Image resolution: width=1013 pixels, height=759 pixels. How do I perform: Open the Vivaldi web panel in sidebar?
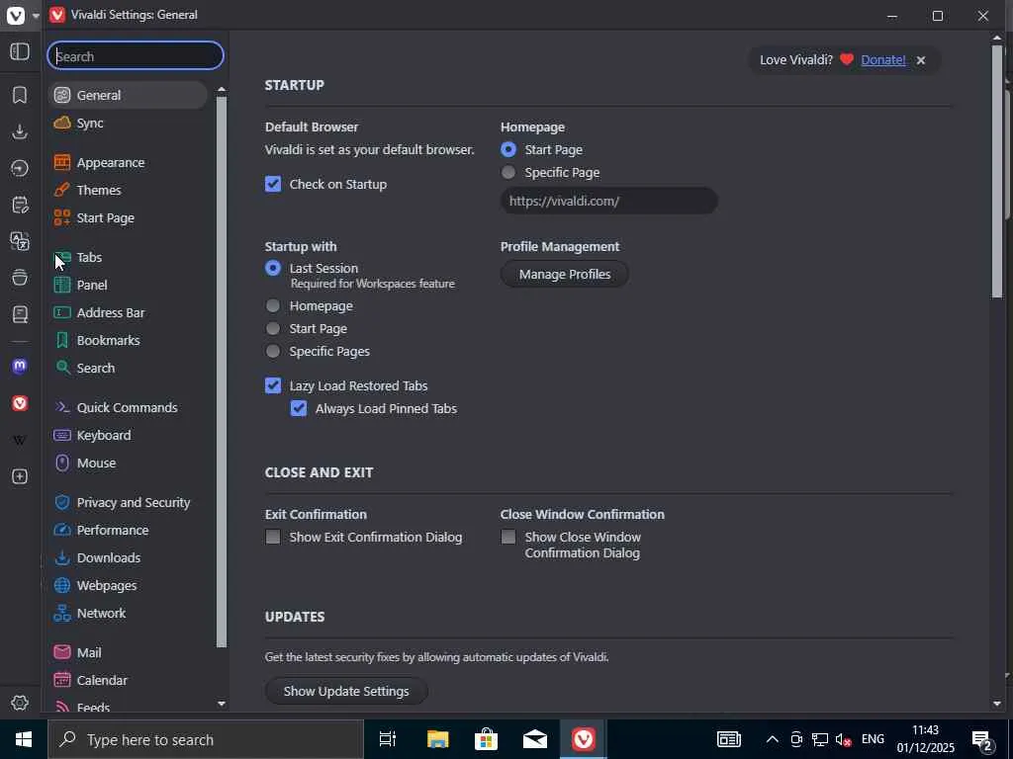click(x=20, y=403)
